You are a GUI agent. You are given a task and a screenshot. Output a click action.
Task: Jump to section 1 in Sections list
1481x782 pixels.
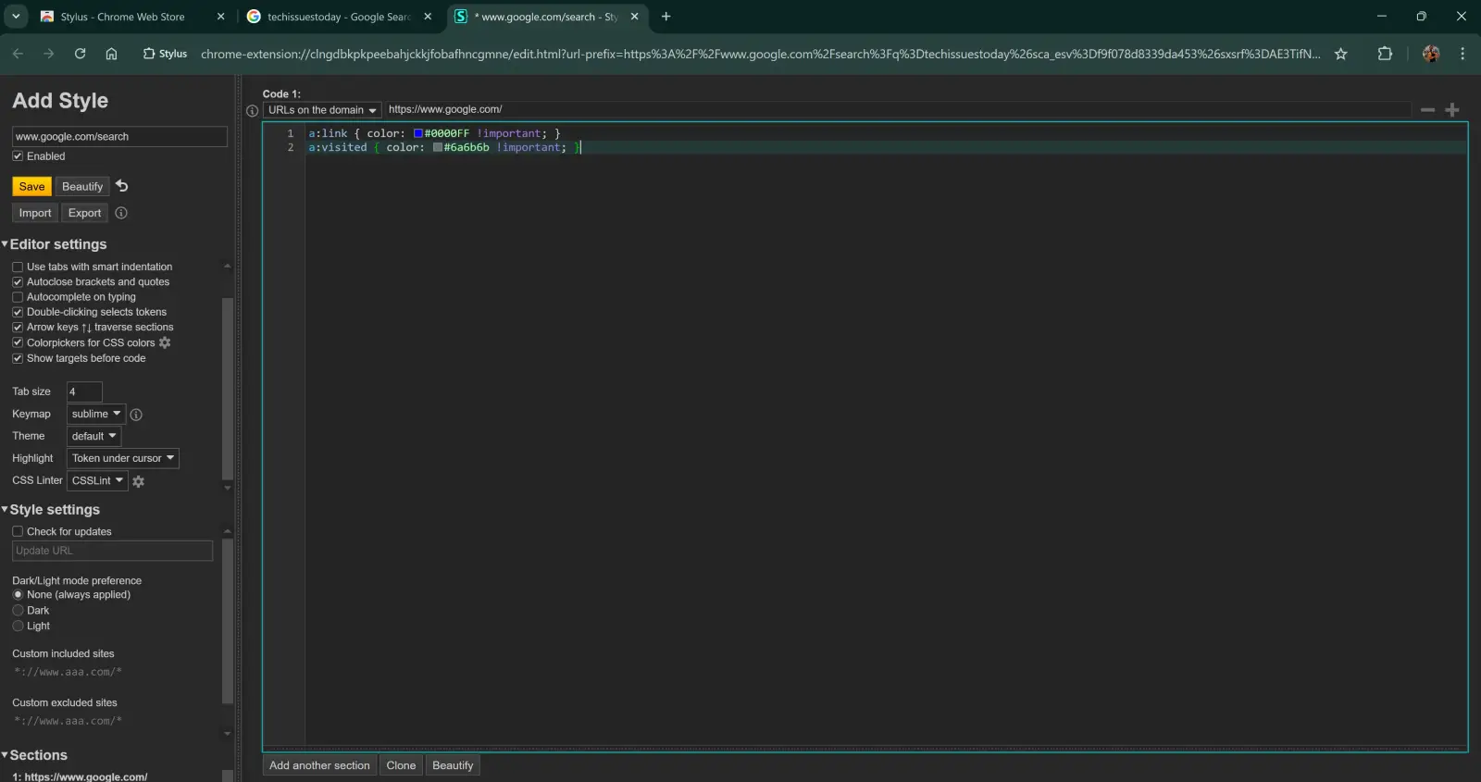click(80, 776)
